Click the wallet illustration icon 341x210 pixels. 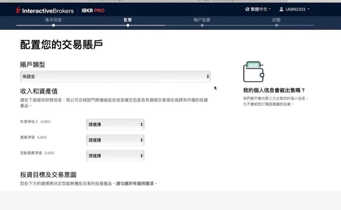tap(253, 72)
